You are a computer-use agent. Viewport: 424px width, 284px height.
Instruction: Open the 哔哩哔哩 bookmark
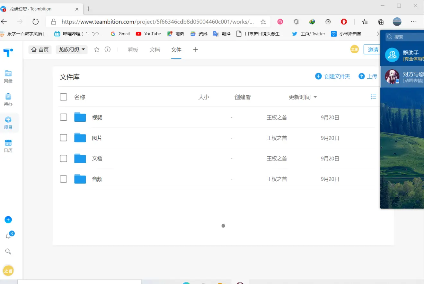click(78, 33)
